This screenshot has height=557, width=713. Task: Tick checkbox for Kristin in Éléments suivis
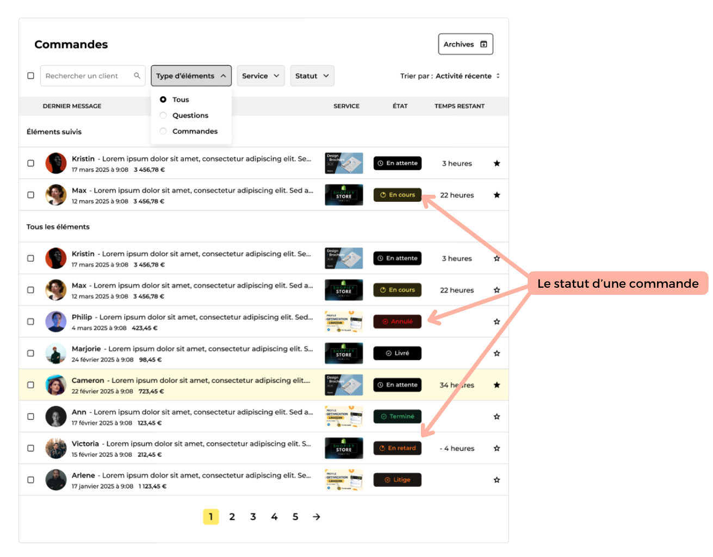pos(30,163)
